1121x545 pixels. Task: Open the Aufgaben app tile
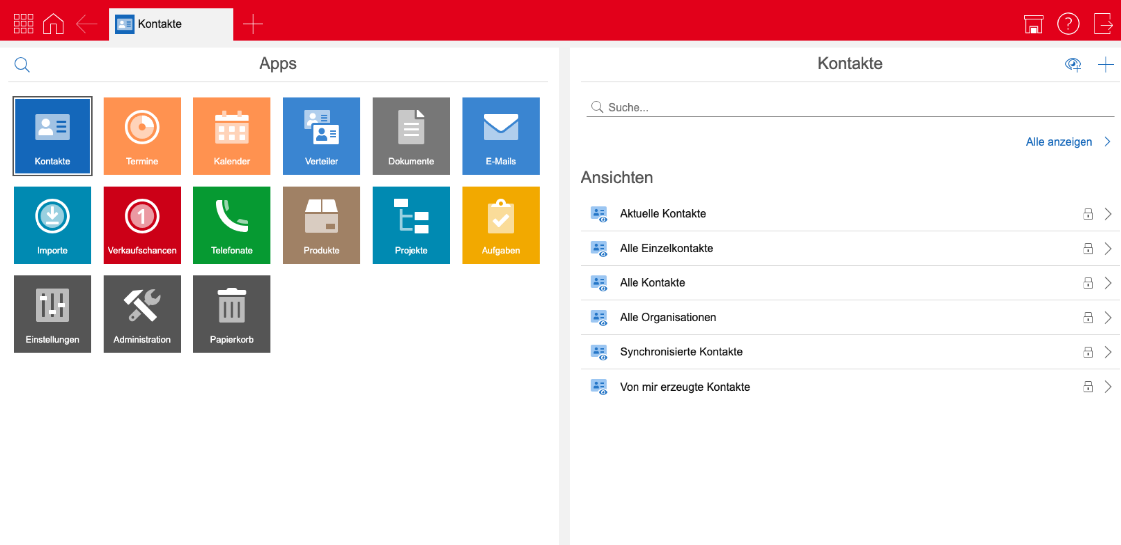click(x=500, y=225)
